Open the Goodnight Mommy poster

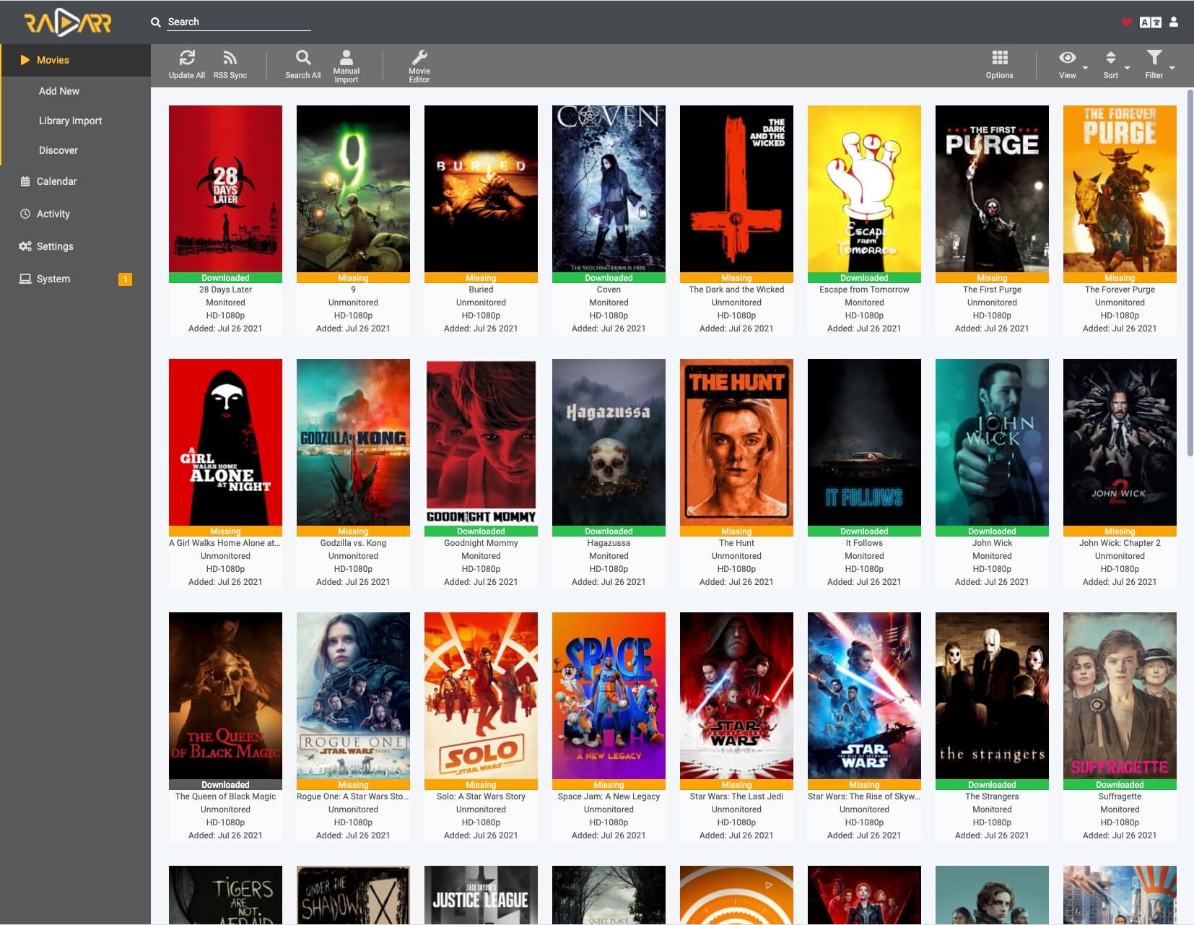(481, 442)
